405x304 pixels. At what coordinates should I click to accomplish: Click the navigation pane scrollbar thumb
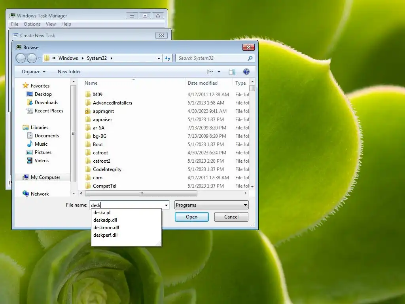point(73,133)
